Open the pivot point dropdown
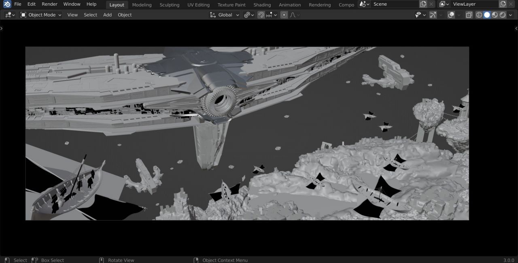Screen dimensions: 518x263 click(248, 15)
